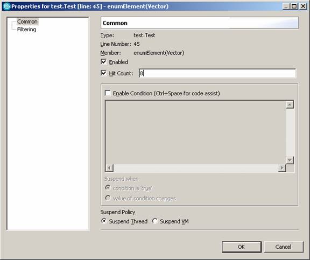The image size is (310, 260).
Task: Click inside the condition text area
Action: [x=195, y=132]
